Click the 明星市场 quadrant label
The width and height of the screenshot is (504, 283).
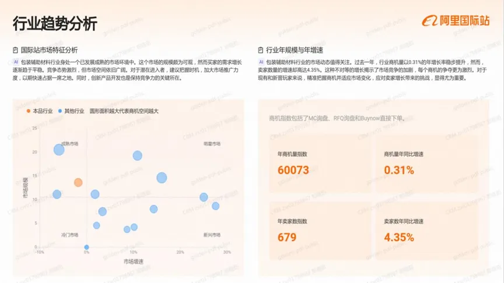coord(212,144)
